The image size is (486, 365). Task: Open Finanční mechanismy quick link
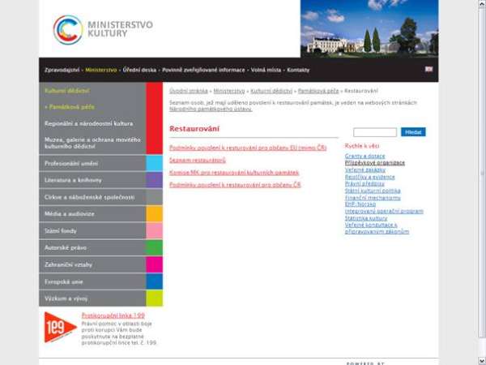coord(373,198)
